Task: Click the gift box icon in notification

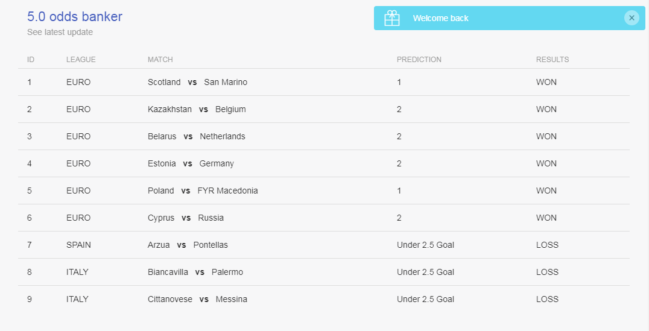Action: click(392, 18)
